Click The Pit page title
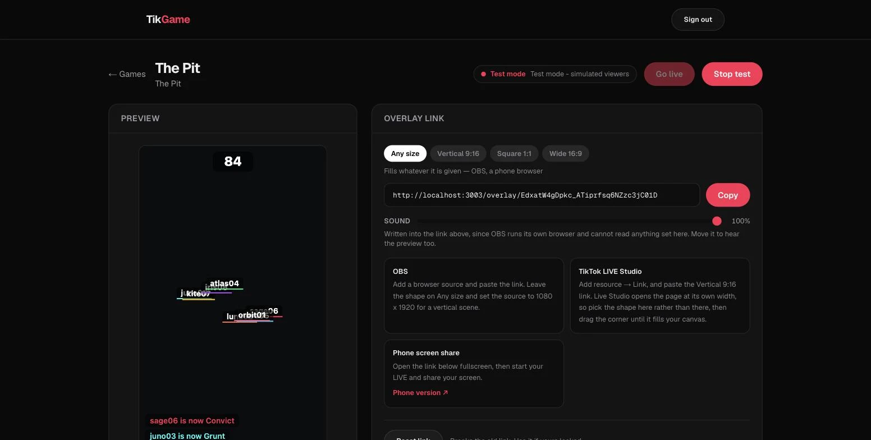The height and width of the screenshot is (440, 871). click(177, 68)
